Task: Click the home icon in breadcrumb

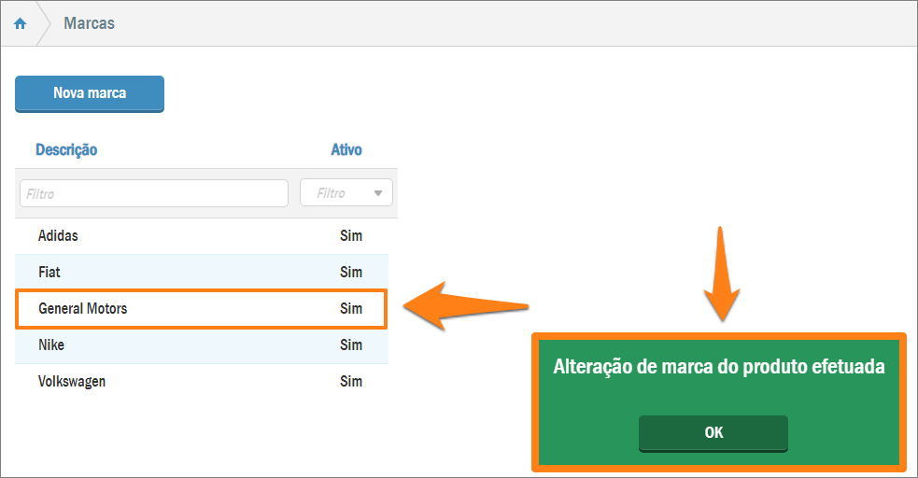Action: tap(20, 23)
